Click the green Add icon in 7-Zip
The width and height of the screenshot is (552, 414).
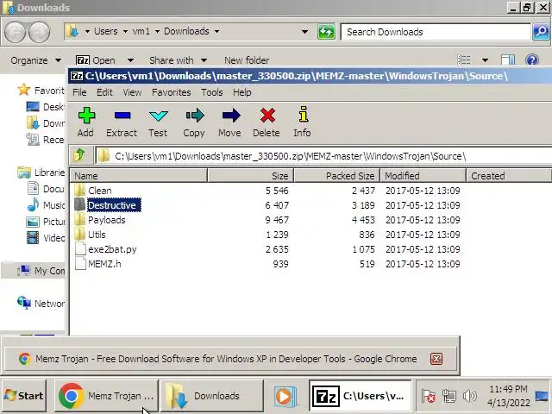click(x=86, y=116)
